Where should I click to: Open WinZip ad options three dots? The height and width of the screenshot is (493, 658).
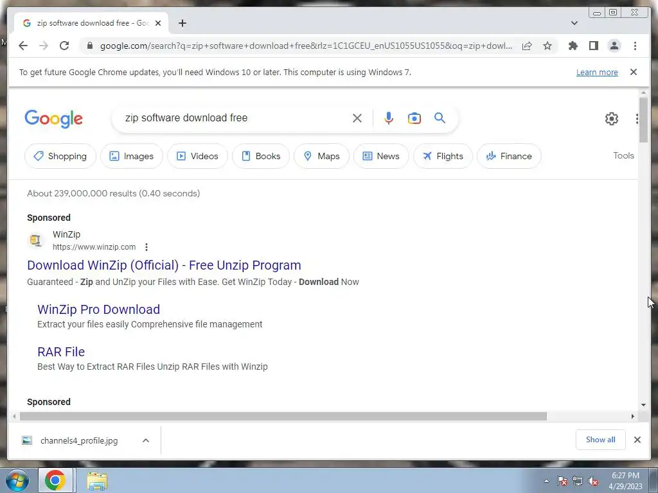coord(147,247)
